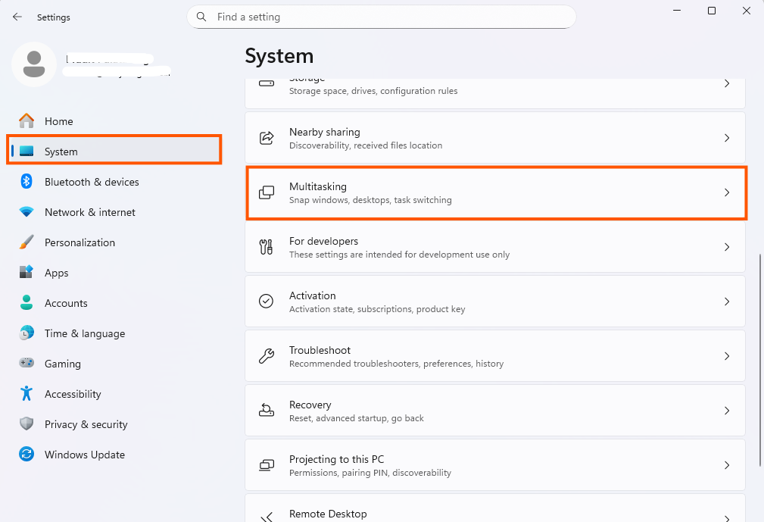This screenshot has width=764, height=522.
Task: Click the Troubleshoot wrench icon
Action: 267,356
